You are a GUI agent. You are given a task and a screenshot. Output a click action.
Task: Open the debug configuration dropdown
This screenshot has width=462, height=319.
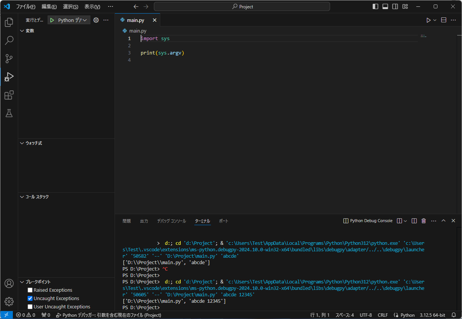[x=73, y=20]
